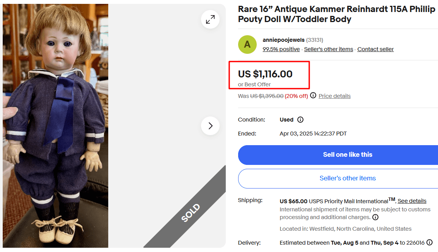Open shipping 'See details' link

(x=412, y=201)
